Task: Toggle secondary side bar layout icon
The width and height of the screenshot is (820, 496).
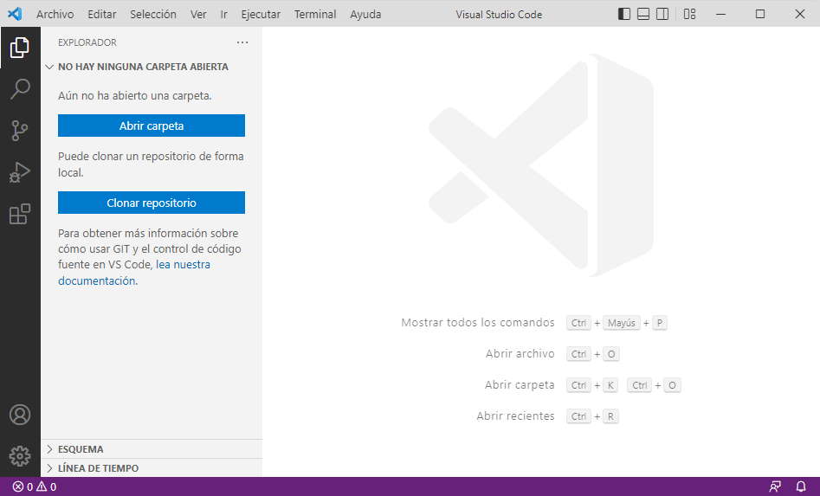Action: click(x=662, y=14)
